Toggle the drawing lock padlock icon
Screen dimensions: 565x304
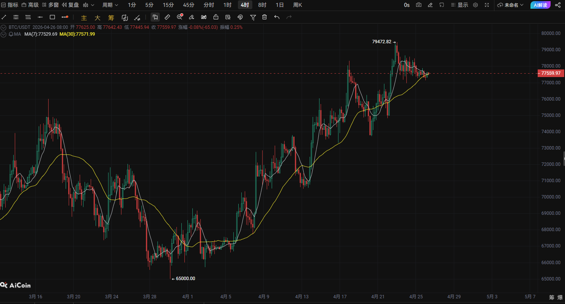point(216,17)
